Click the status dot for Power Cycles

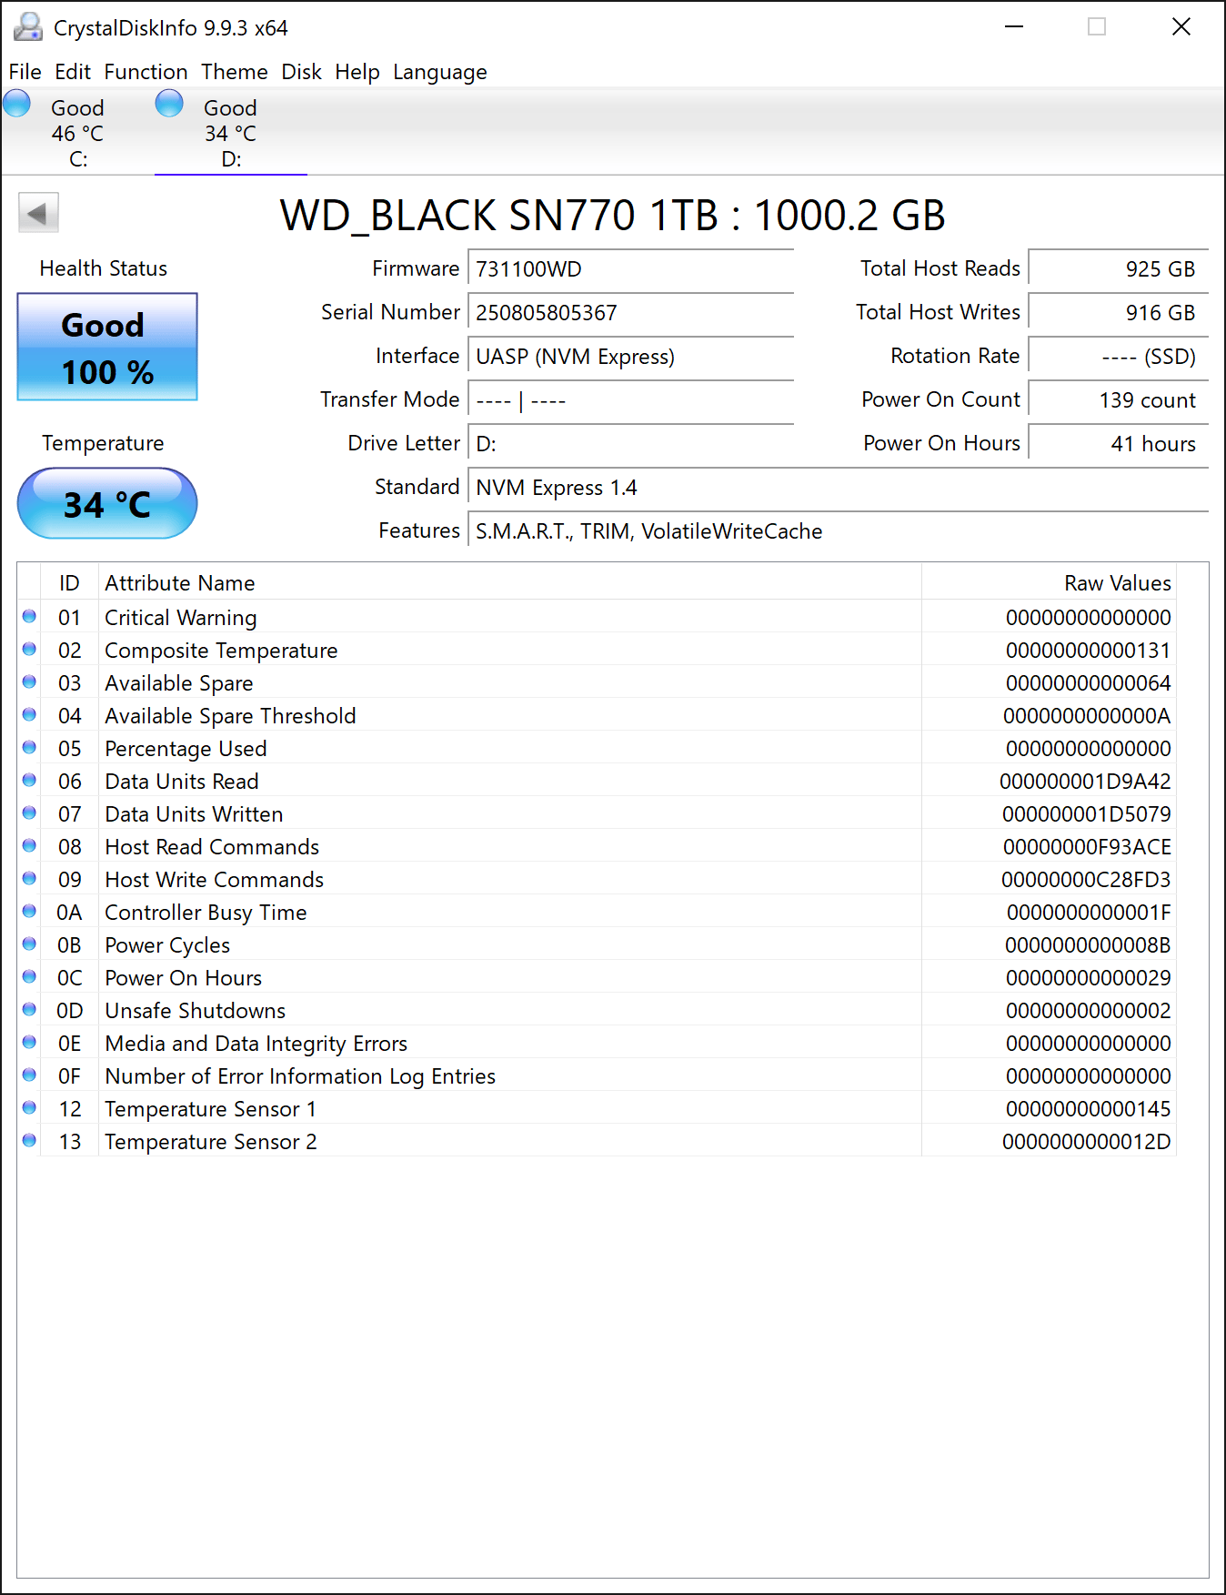29,944
